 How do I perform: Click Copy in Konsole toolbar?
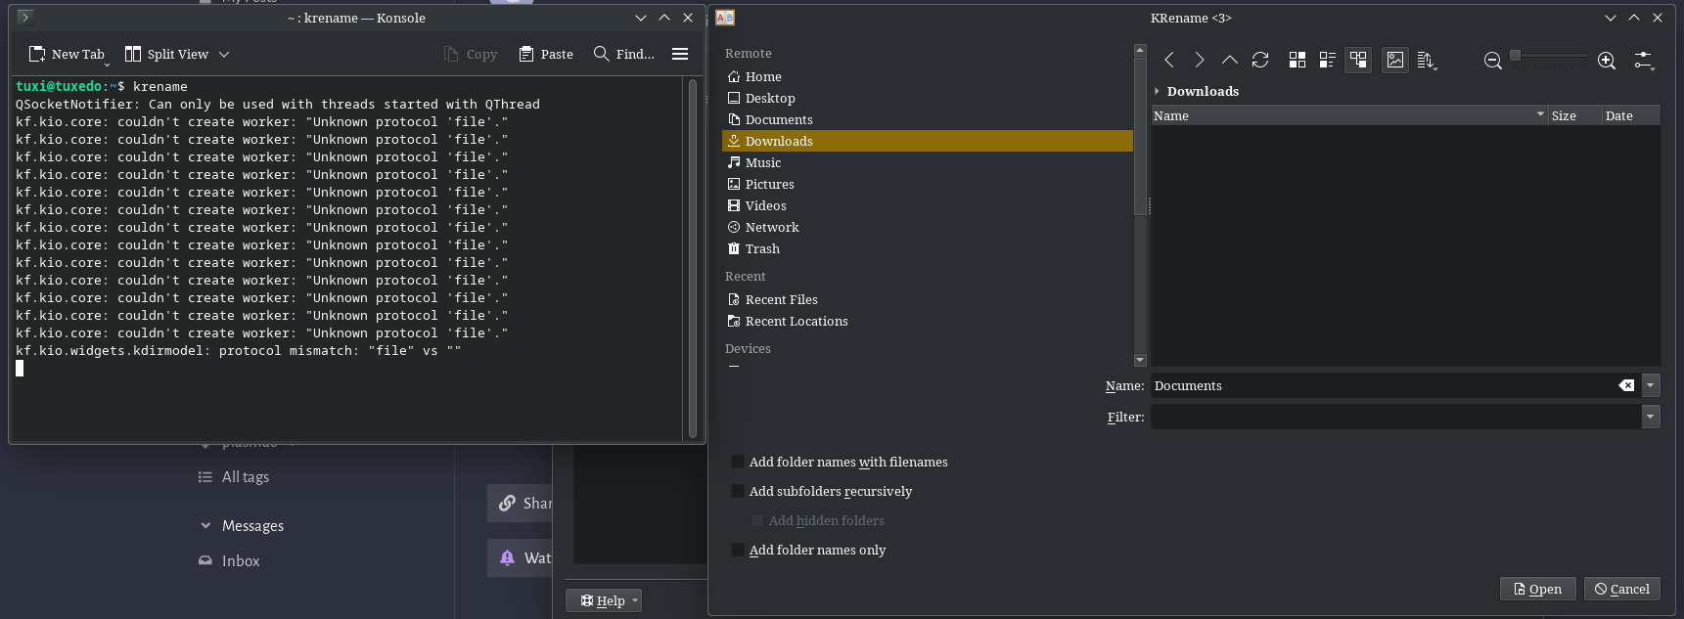point(471,54)
